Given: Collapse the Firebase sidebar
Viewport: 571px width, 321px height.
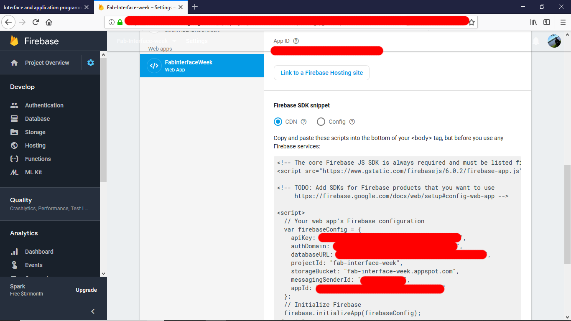Looking at the screenshot, I should point(93,311).
